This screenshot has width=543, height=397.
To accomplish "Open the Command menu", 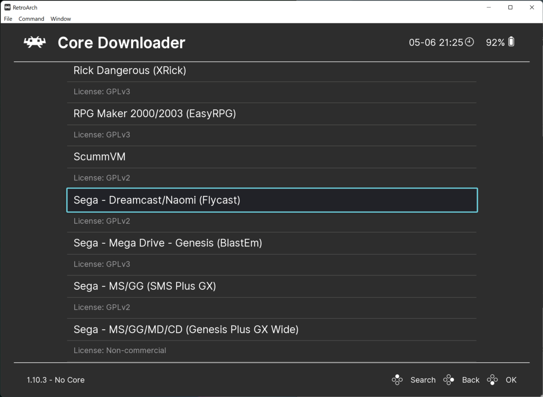I will [31, 19].
